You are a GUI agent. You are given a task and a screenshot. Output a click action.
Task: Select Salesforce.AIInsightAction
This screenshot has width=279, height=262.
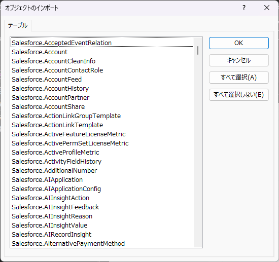(102, 198)
